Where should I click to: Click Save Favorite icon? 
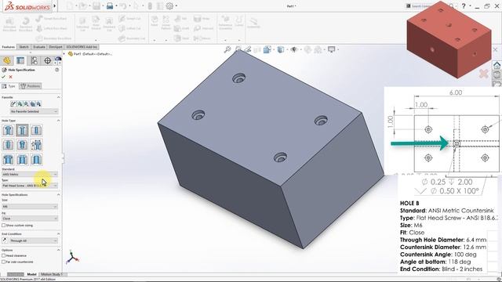point(32,104)
